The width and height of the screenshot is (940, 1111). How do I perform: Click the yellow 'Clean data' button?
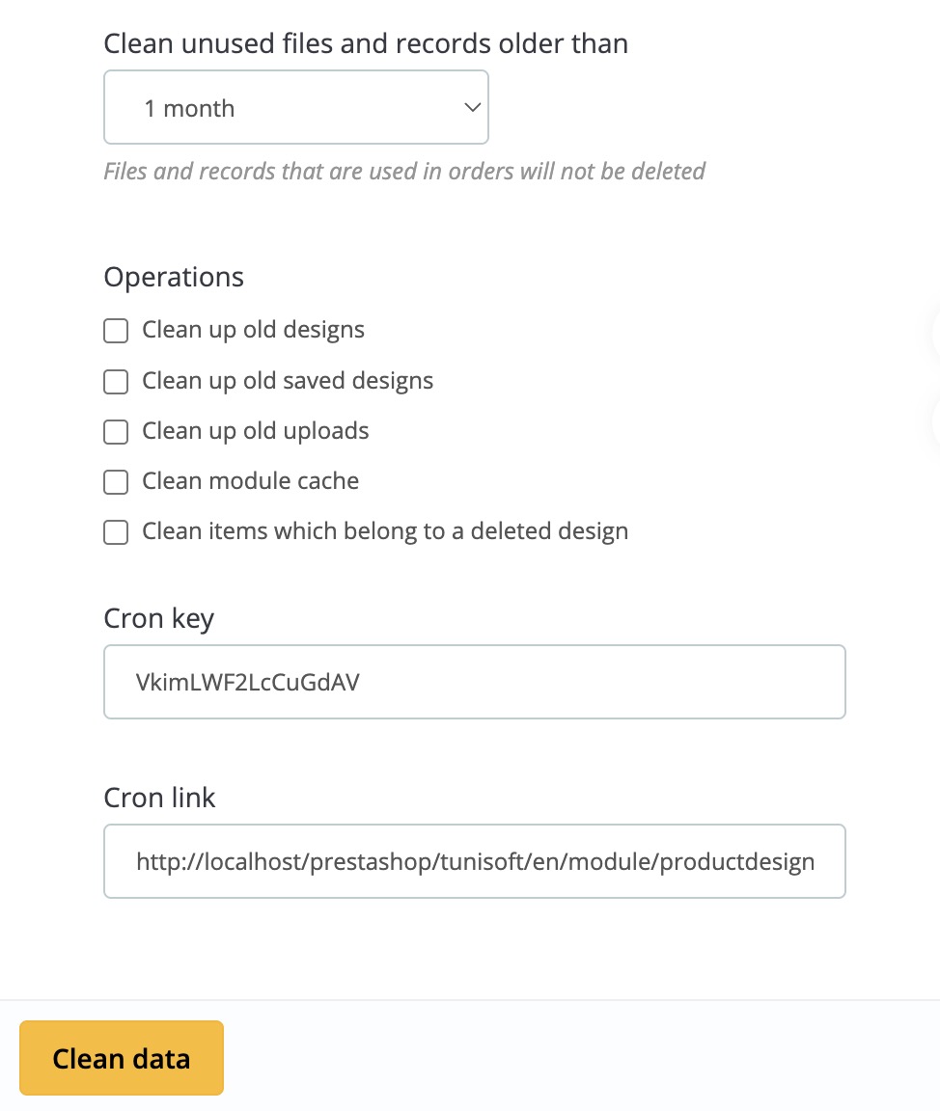pyautogui.click(x=122, y=1058)
